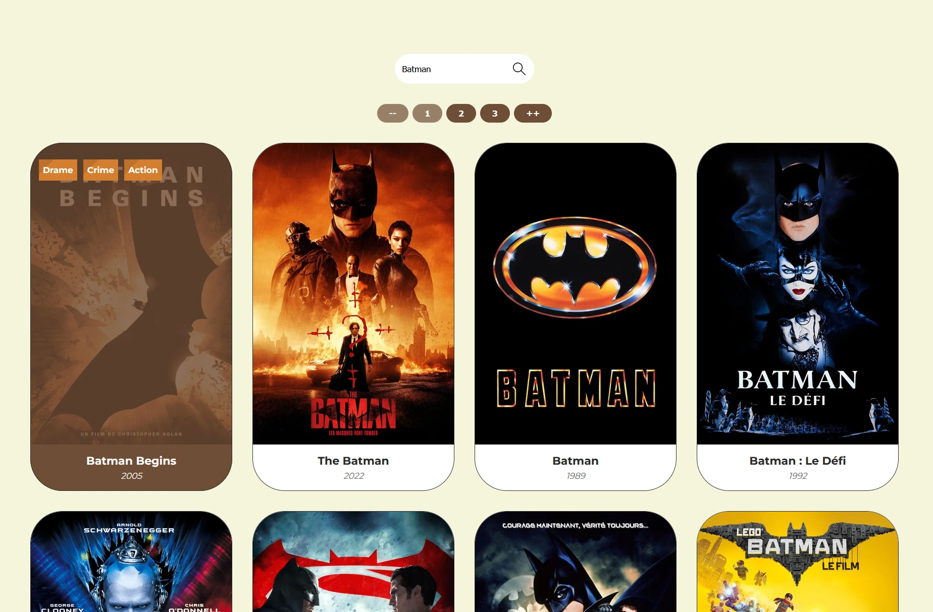Open the Batman 1989 logo poster

(576, 294)
